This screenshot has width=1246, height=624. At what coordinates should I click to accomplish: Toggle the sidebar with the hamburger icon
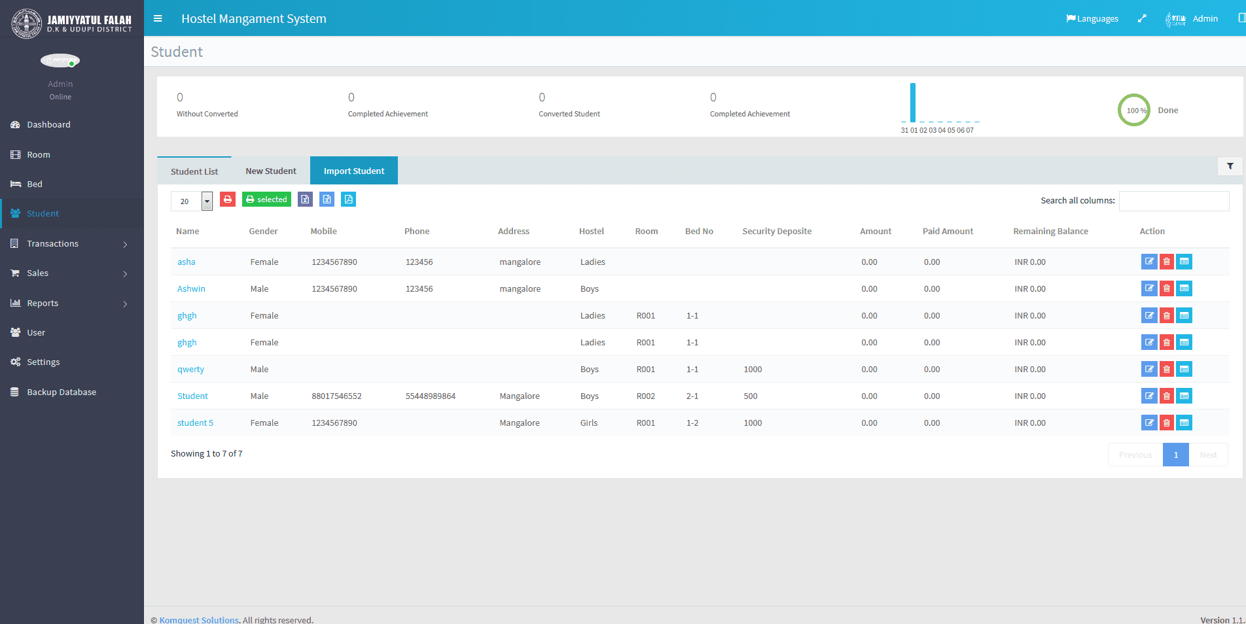click(158, 18)
